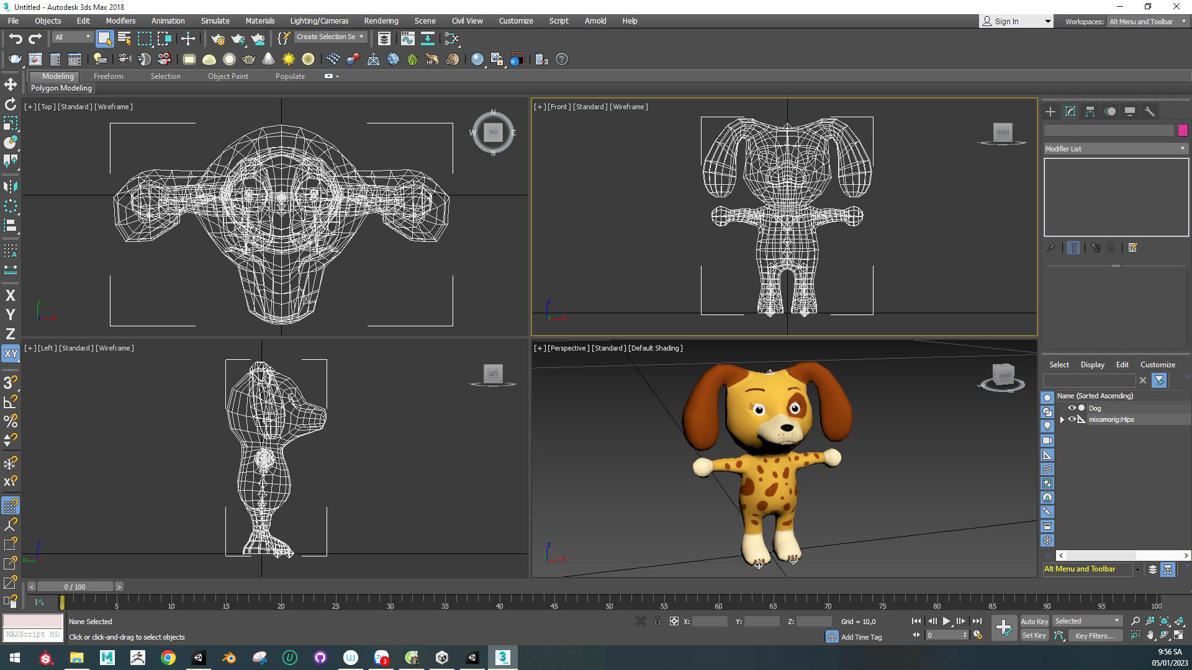Open the Modifiers menu
The image size is (1192, 670).
tap(120, 21)
